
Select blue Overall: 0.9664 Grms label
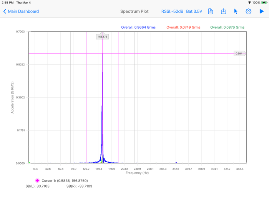click(x=138, y=27)
